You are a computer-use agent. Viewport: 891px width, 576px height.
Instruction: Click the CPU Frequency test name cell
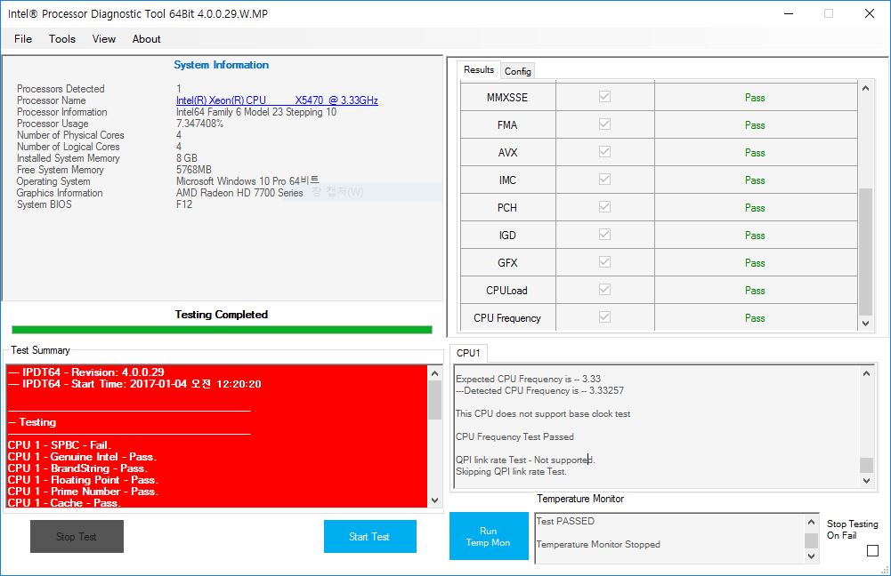(507, 318)
